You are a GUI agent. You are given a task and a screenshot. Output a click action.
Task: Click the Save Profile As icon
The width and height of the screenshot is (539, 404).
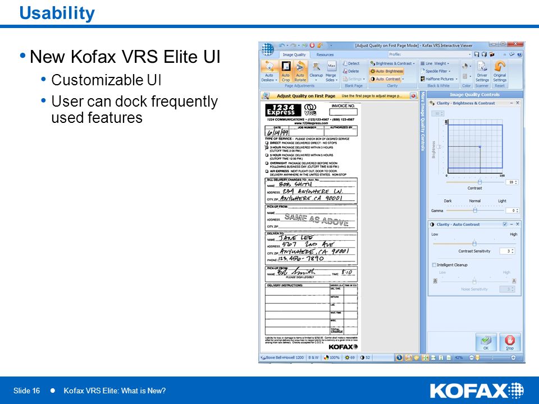tap(484, 54)
